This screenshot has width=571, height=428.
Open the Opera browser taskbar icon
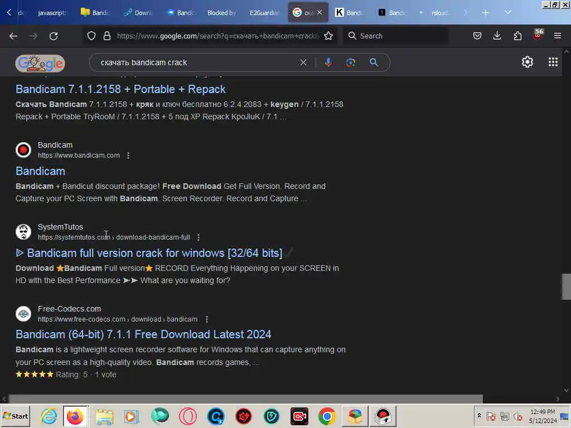187,416
